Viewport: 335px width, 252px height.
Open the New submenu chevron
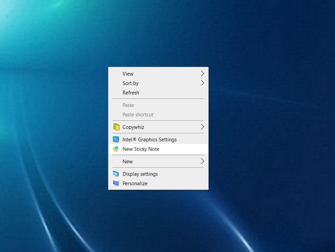click(x=202, y=161)
